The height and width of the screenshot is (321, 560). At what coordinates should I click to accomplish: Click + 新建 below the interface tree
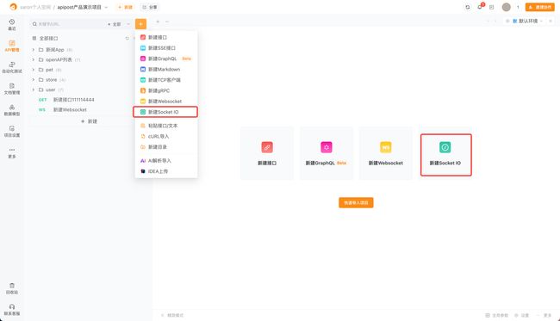pyautogui.click(x=90, y=121)
